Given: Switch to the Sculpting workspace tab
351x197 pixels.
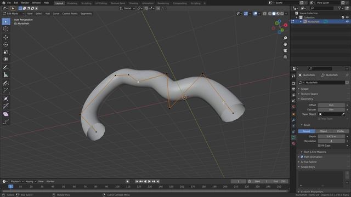Looking at the screenshot, I should [x=86, y=3].
